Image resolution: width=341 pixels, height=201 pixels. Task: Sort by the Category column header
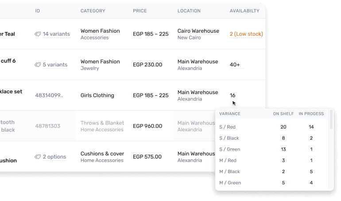tap(93, 11)
